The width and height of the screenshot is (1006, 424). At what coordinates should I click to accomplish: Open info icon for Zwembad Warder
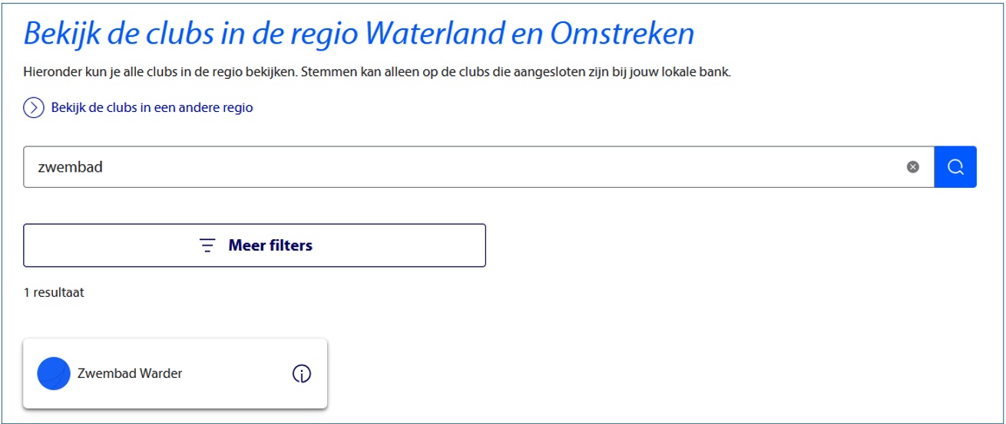pyautogui.click(x=302, y=374)
